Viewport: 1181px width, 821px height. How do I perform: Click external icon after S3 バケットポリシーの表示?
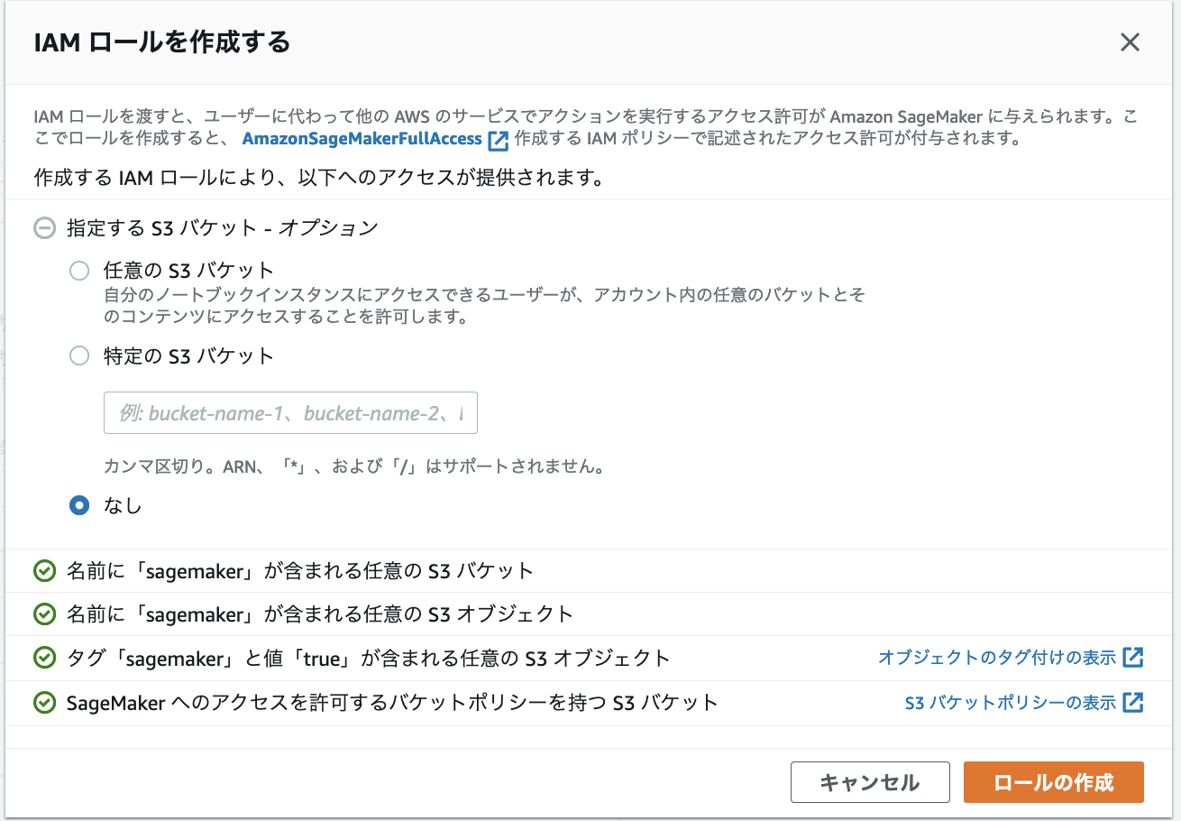[1133, 702]
